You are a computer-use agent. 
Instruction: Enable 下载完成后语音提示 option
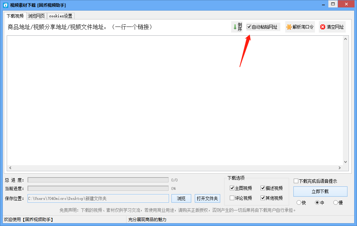(x=296, y=181)
